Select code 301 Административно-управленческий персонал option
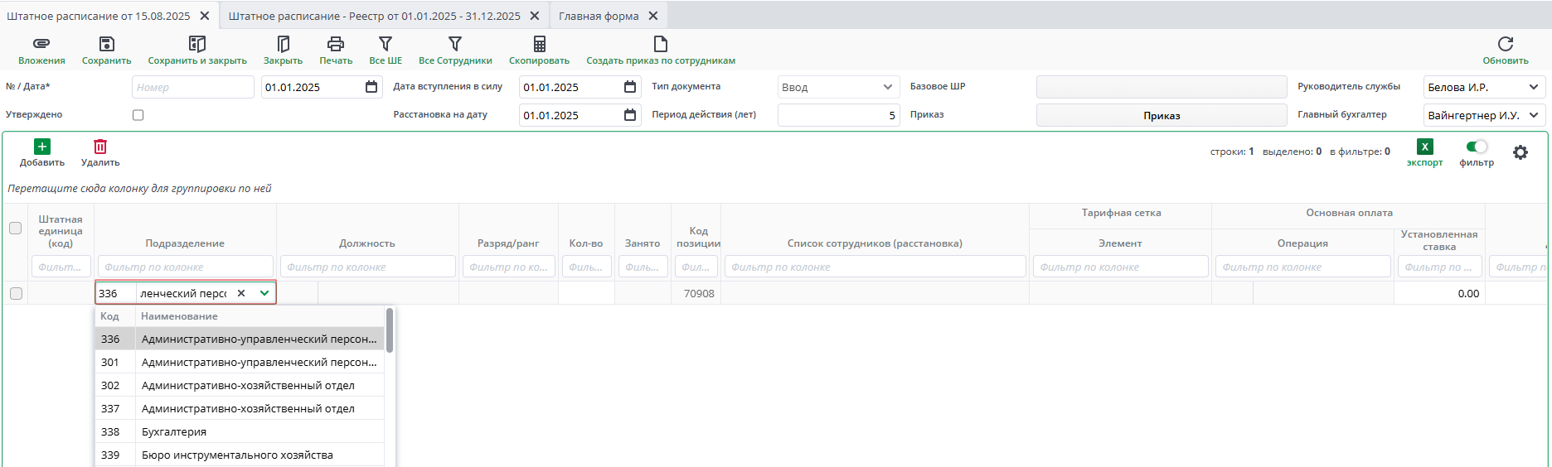Screen dimensions: 1552x467 (240, 362)
